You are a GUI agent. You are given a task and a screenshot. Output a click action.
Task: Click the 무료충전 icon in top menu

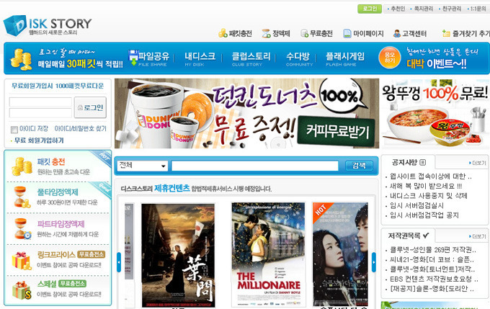(x=304, y=33)
